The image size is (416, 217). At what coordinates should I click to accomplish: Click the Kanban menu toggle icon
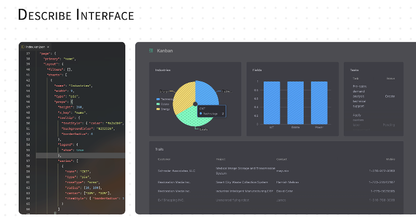coord(151,50)
